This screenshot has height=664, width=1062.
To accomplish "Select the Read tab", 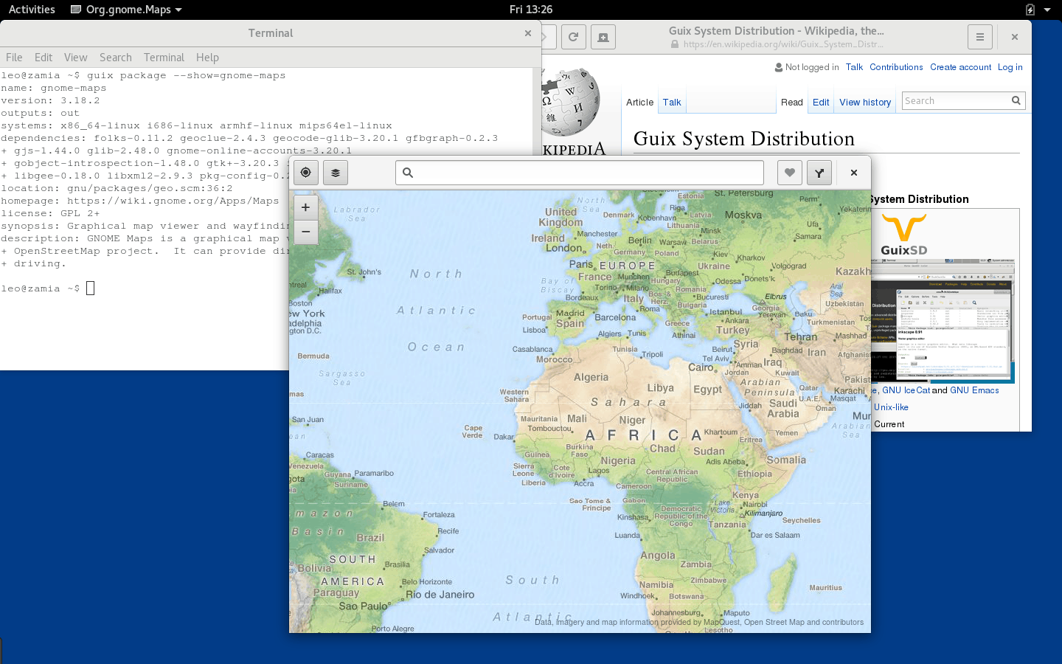I will [791, 103].
